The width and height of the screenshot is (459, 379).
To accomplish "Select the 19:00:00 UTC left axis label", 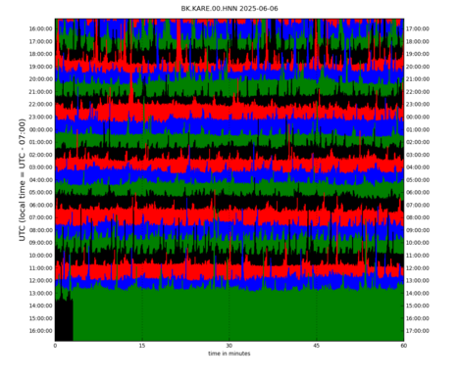I will click(x=40, y=67).
